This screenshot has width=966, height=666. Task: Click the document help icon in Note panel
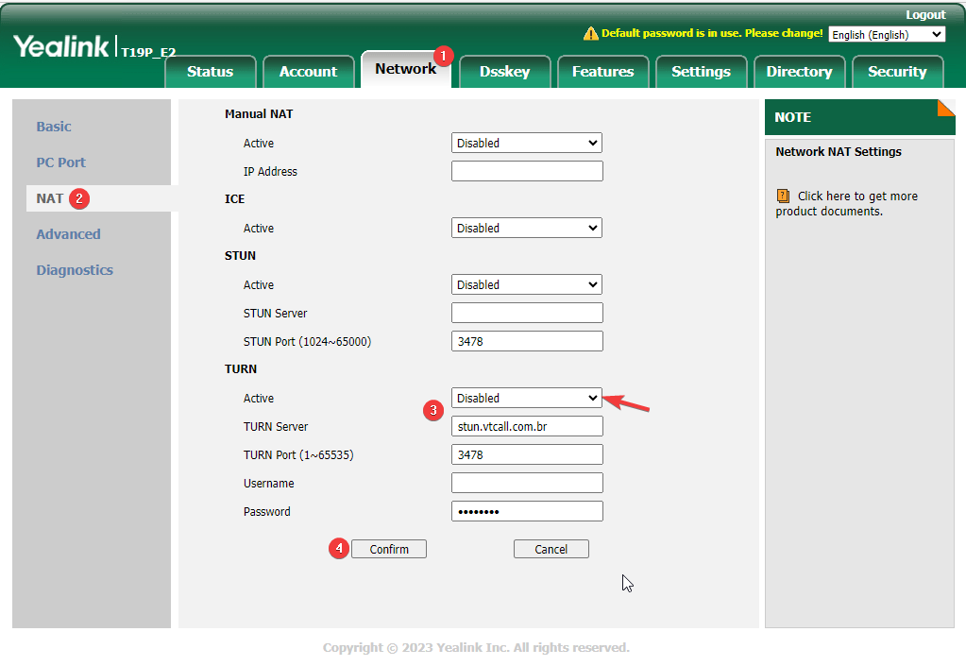click(x=783, y=196)
